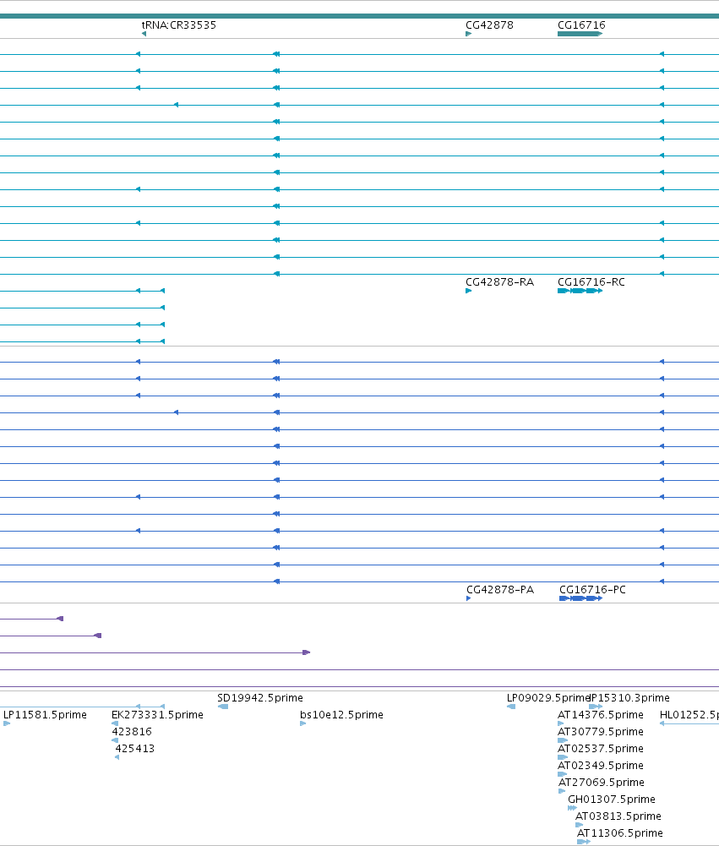Select the CG42878 gene label
719x846 pixels.
[x=489, y=25]
